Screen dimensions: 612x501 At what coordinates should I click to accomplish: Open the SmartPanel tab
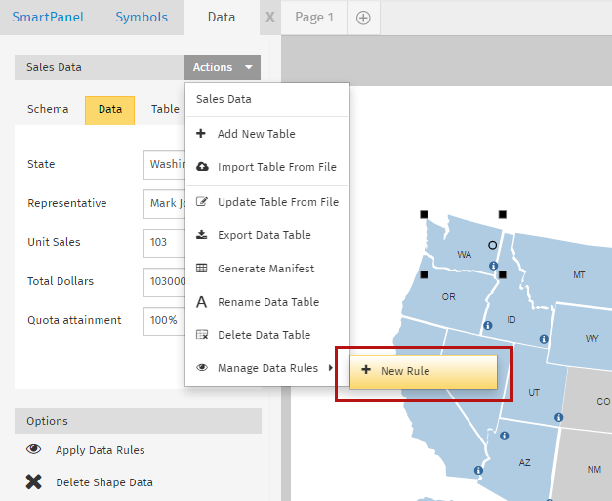(49, 18)
